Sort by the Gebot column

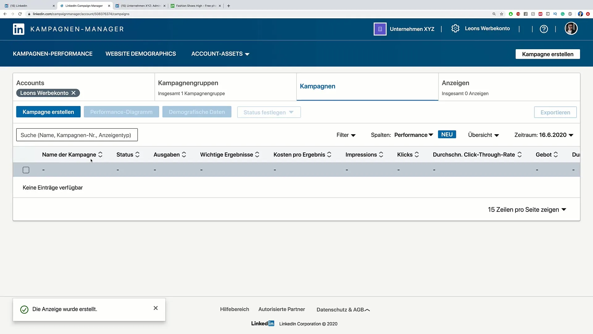click(556, 155)
